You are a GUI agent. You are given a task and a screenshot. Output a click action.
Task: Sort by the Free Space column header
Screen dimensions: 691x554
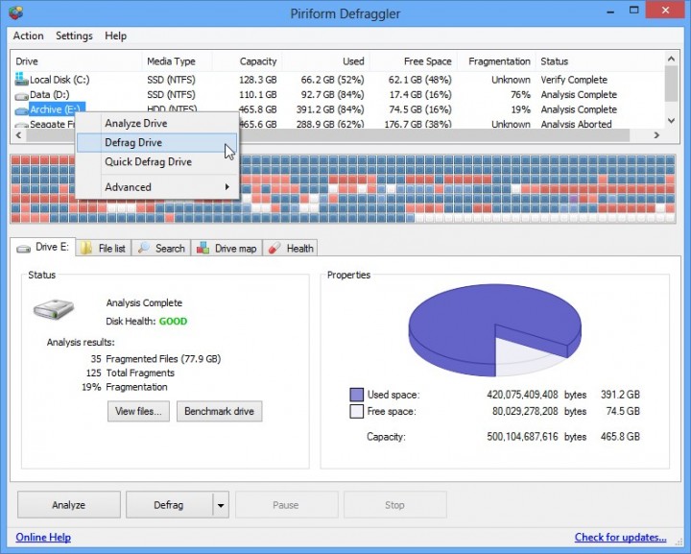pyautogui.click(x=414, y=61)
